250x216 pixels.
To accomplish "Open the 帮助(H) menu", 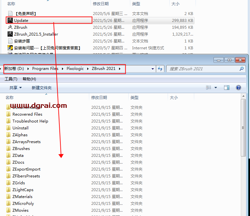I will pyautogui.click(x=29, y=79).
